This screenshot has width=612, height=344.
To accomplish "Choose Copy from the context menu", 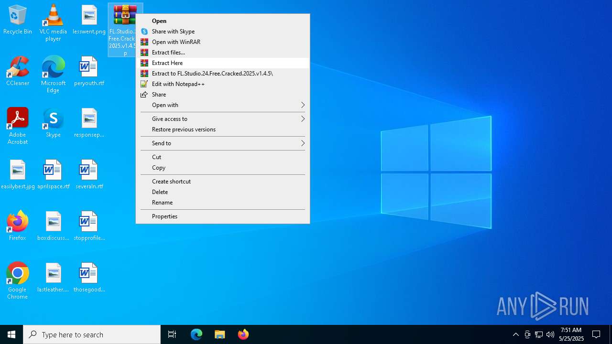I will pyautogui.click(x=223, y=168).
